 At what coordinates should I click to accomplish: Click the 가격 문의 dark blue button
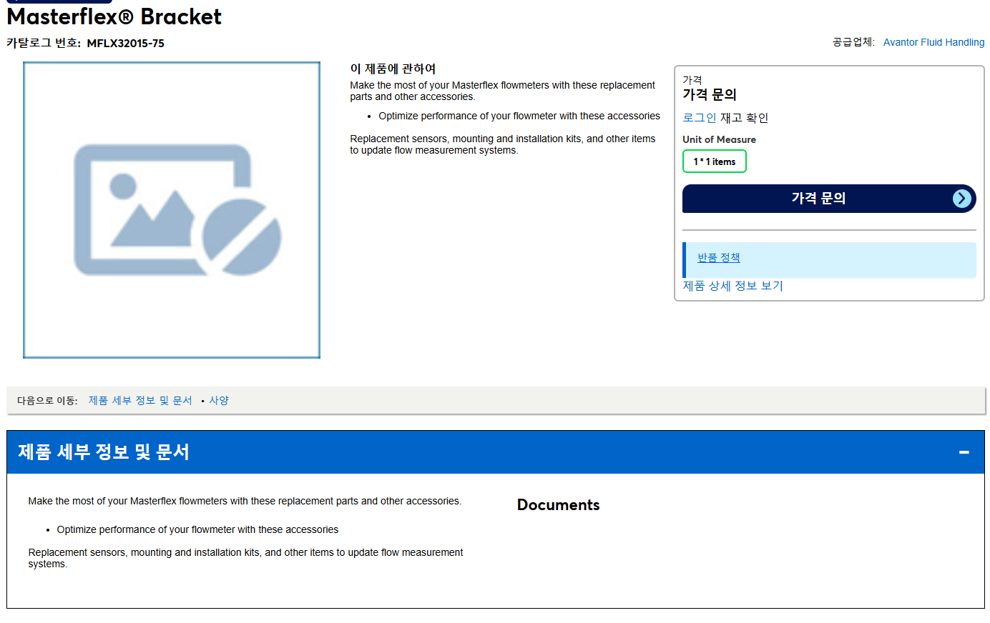[x=829, y=199]
